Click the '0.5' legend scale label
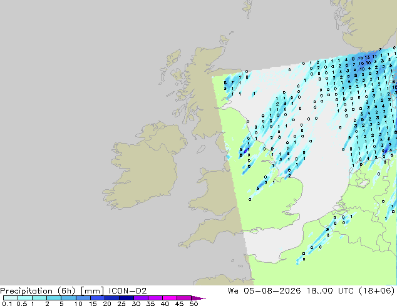The width and height of the screenshot is (397, 306). [21, 304]
